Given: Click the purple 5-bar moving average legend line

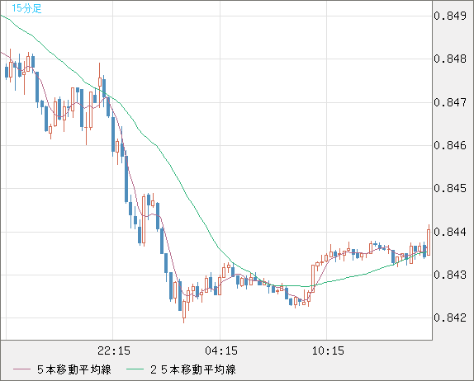Looking at the screenshot, I should 21,369.
